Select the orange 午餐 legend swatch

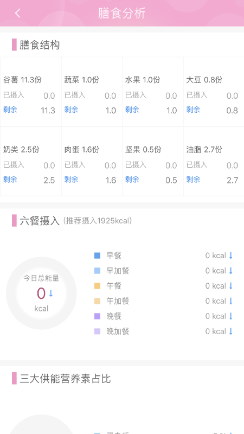tap(98, 286)
